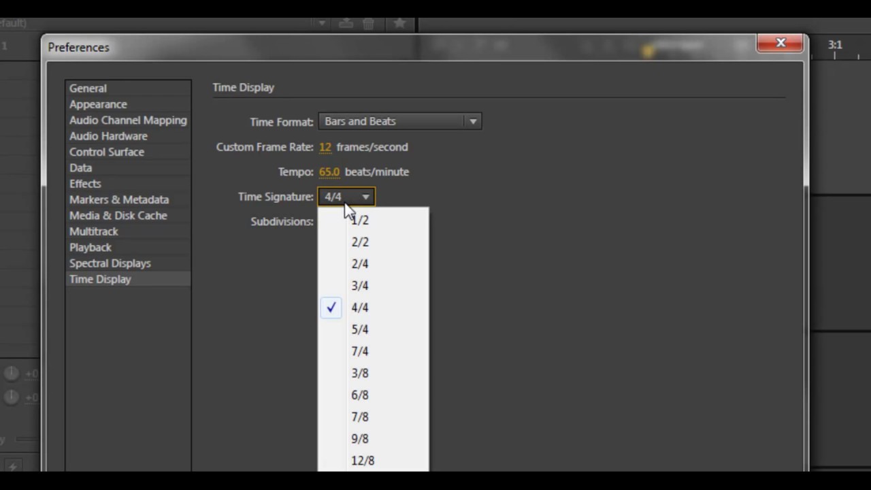Choose the 3/8 time signature
The width and height of the screenshot is (871, 490).
click(x=374, y=373)
